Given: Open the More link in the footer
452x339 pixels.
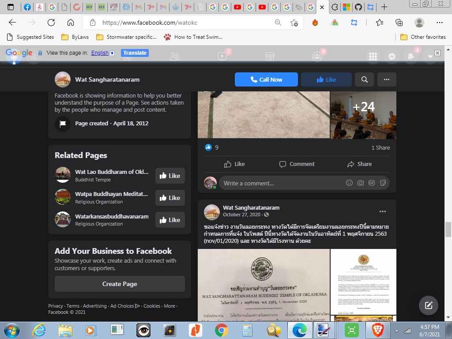Looking at the screenshot, I should pyautogui.click(x=169, y=306).
